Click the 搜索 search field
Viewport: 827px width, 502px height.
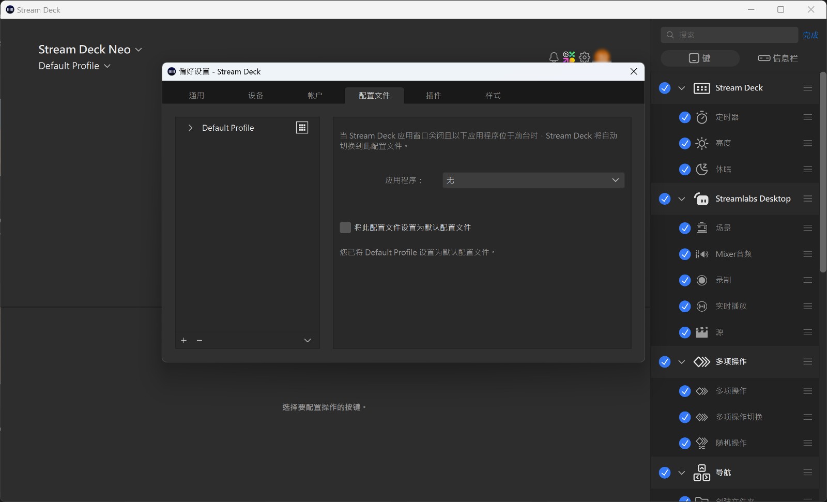(x=729, y=35)
